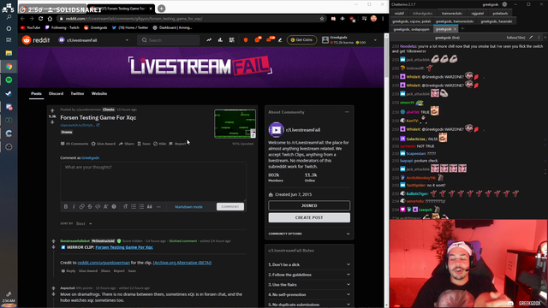The image size is (548, 308).
Task: Downvote the Forsen Testing Game post
Action: coord(52,122)
